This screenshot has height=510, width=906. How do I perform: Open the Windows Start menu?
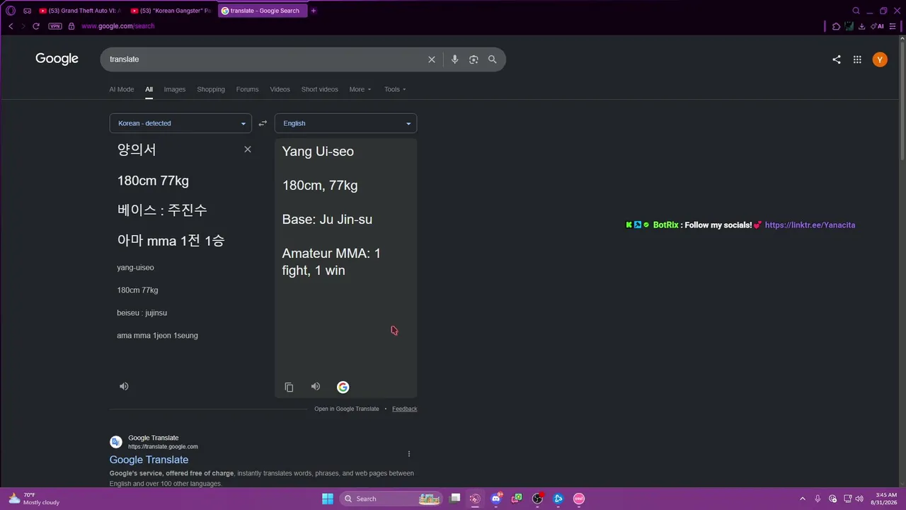[x=328, y=499]
